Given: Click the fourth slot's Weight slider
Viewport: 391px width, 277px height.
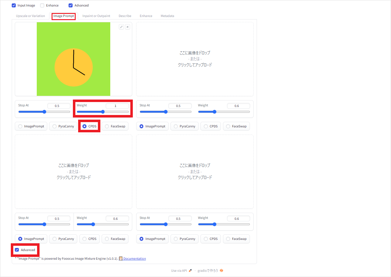Looking at the screenshot, I should pyautogui.click(x=224, y=224).
